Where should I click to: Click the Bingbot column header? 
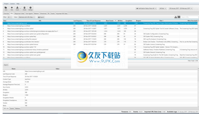138,21
